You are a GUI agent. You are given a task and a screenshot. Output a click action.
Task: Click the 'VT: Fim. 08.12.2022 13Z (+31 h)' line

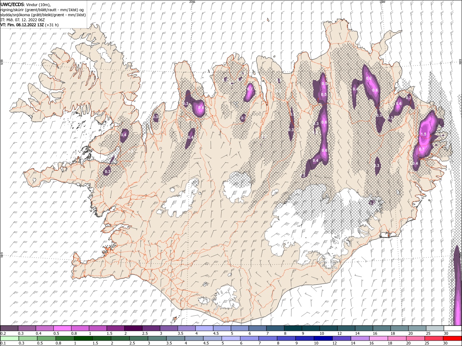pyautogui.click(x=30, y=25)
